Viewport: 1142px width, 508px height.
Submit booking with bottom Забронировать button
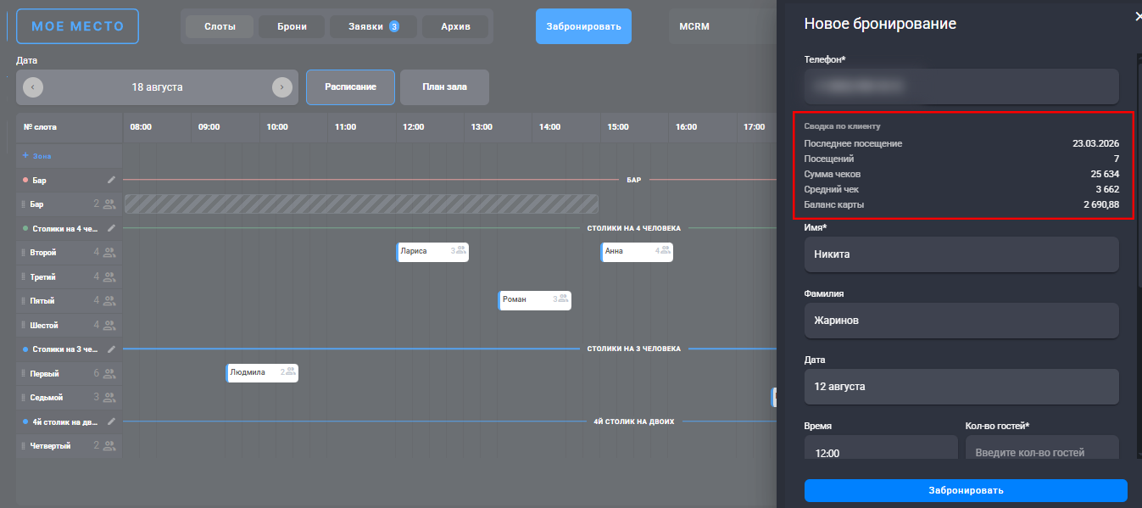click(966, 490)
